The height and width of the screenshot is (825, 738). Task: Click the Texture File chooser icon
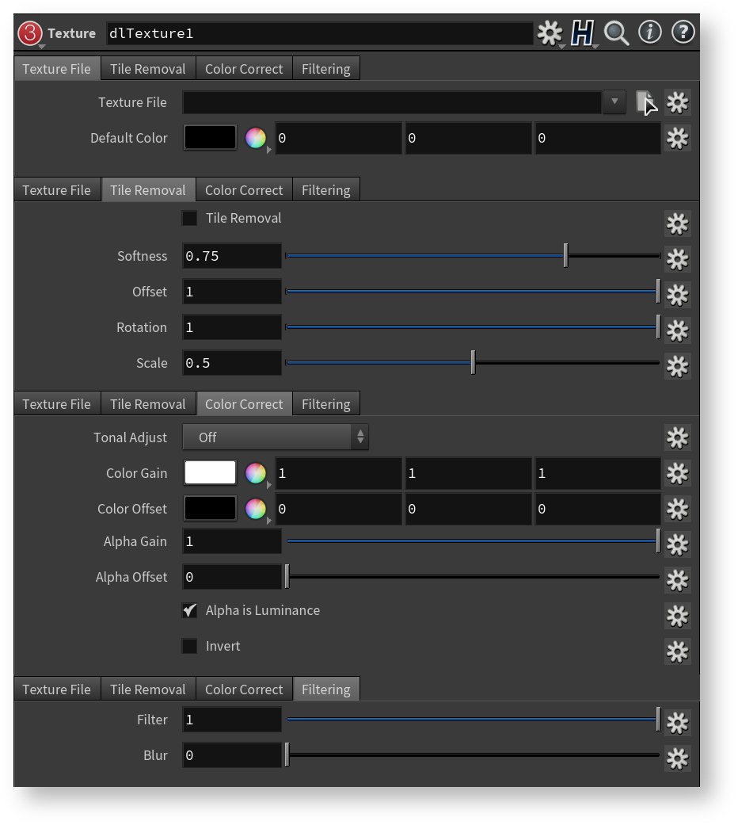(645, 102)
